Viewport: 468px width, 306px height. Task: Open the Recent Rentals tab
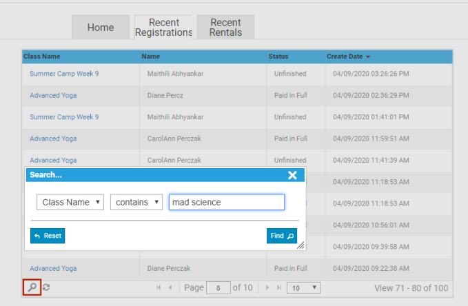pyautogui.click(x=225, y=28)
